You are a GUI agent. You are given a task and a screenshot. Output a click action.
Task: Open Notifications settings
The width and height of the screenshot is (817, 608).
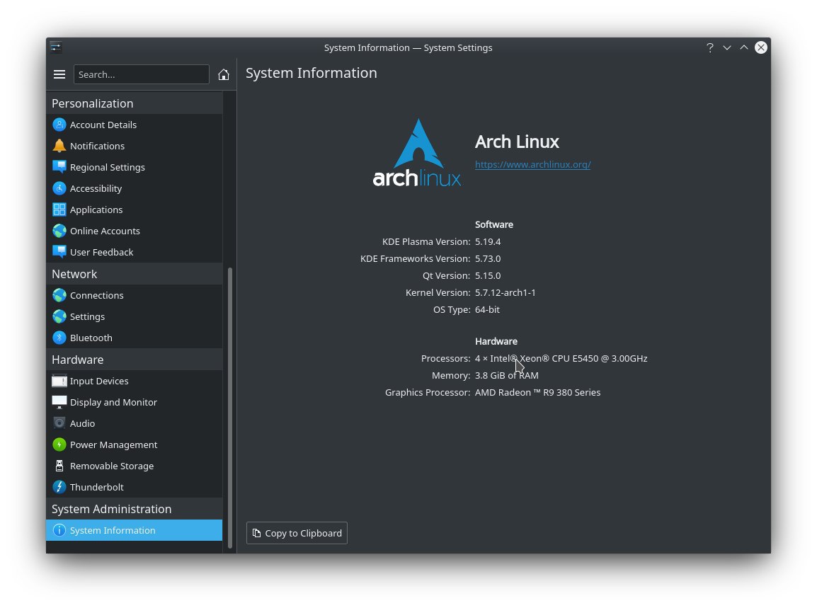135,146
